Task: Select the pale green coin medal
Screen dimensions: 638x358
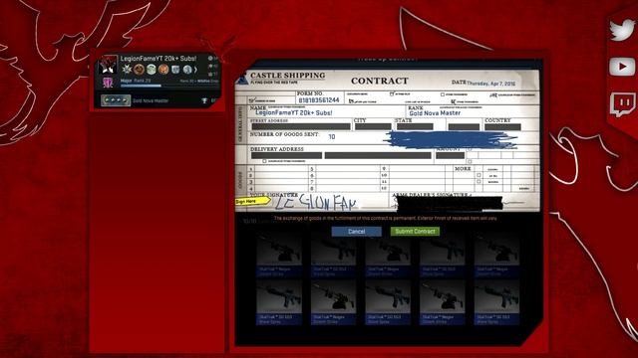Action: (x=152, y=70)
